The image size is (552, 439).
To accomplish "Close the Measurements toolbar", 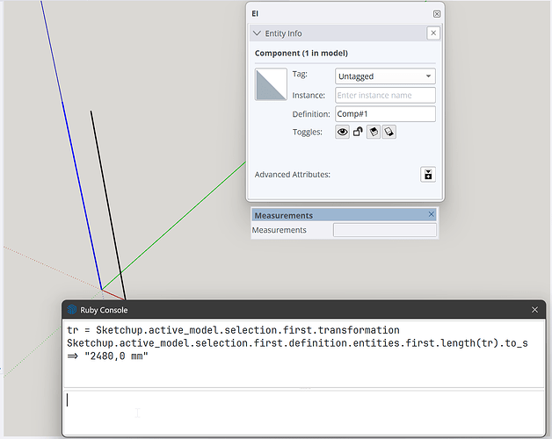I will click(x=432, y=214).
